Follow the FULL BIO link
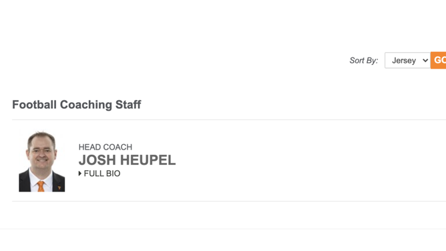The image size is (446, 251). click(99, 174)
